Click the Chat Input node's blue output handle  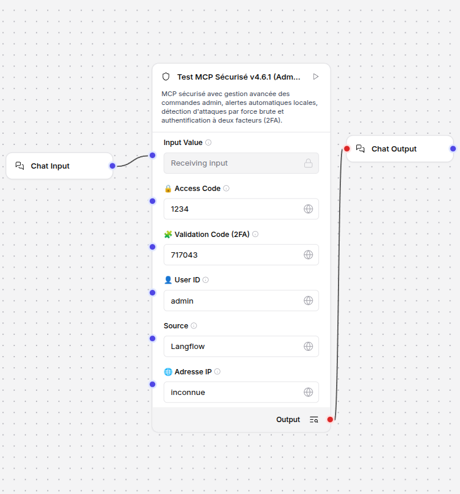112,166
